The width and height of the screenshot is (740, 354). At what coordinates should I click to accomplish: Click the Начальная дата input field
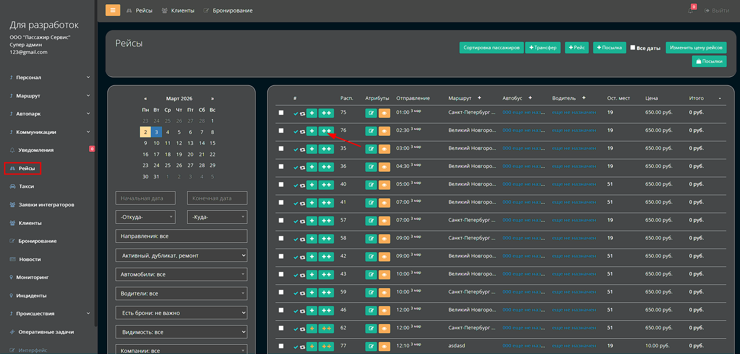point(145,198)
